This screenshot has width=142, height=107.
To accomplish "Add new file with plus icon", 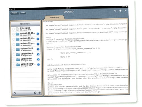I will (39, 93).
